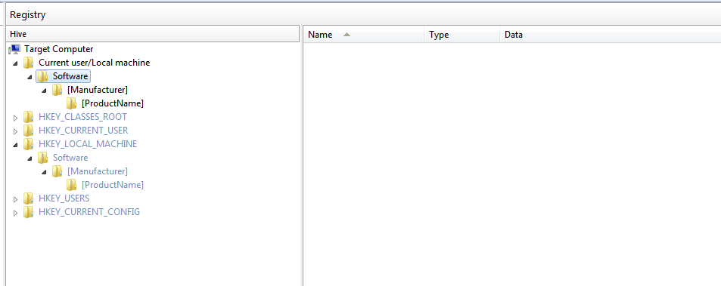Select the gray [Manufacturer] label
Viewport: 721px width, 286px height.
[x=98, y=171]
